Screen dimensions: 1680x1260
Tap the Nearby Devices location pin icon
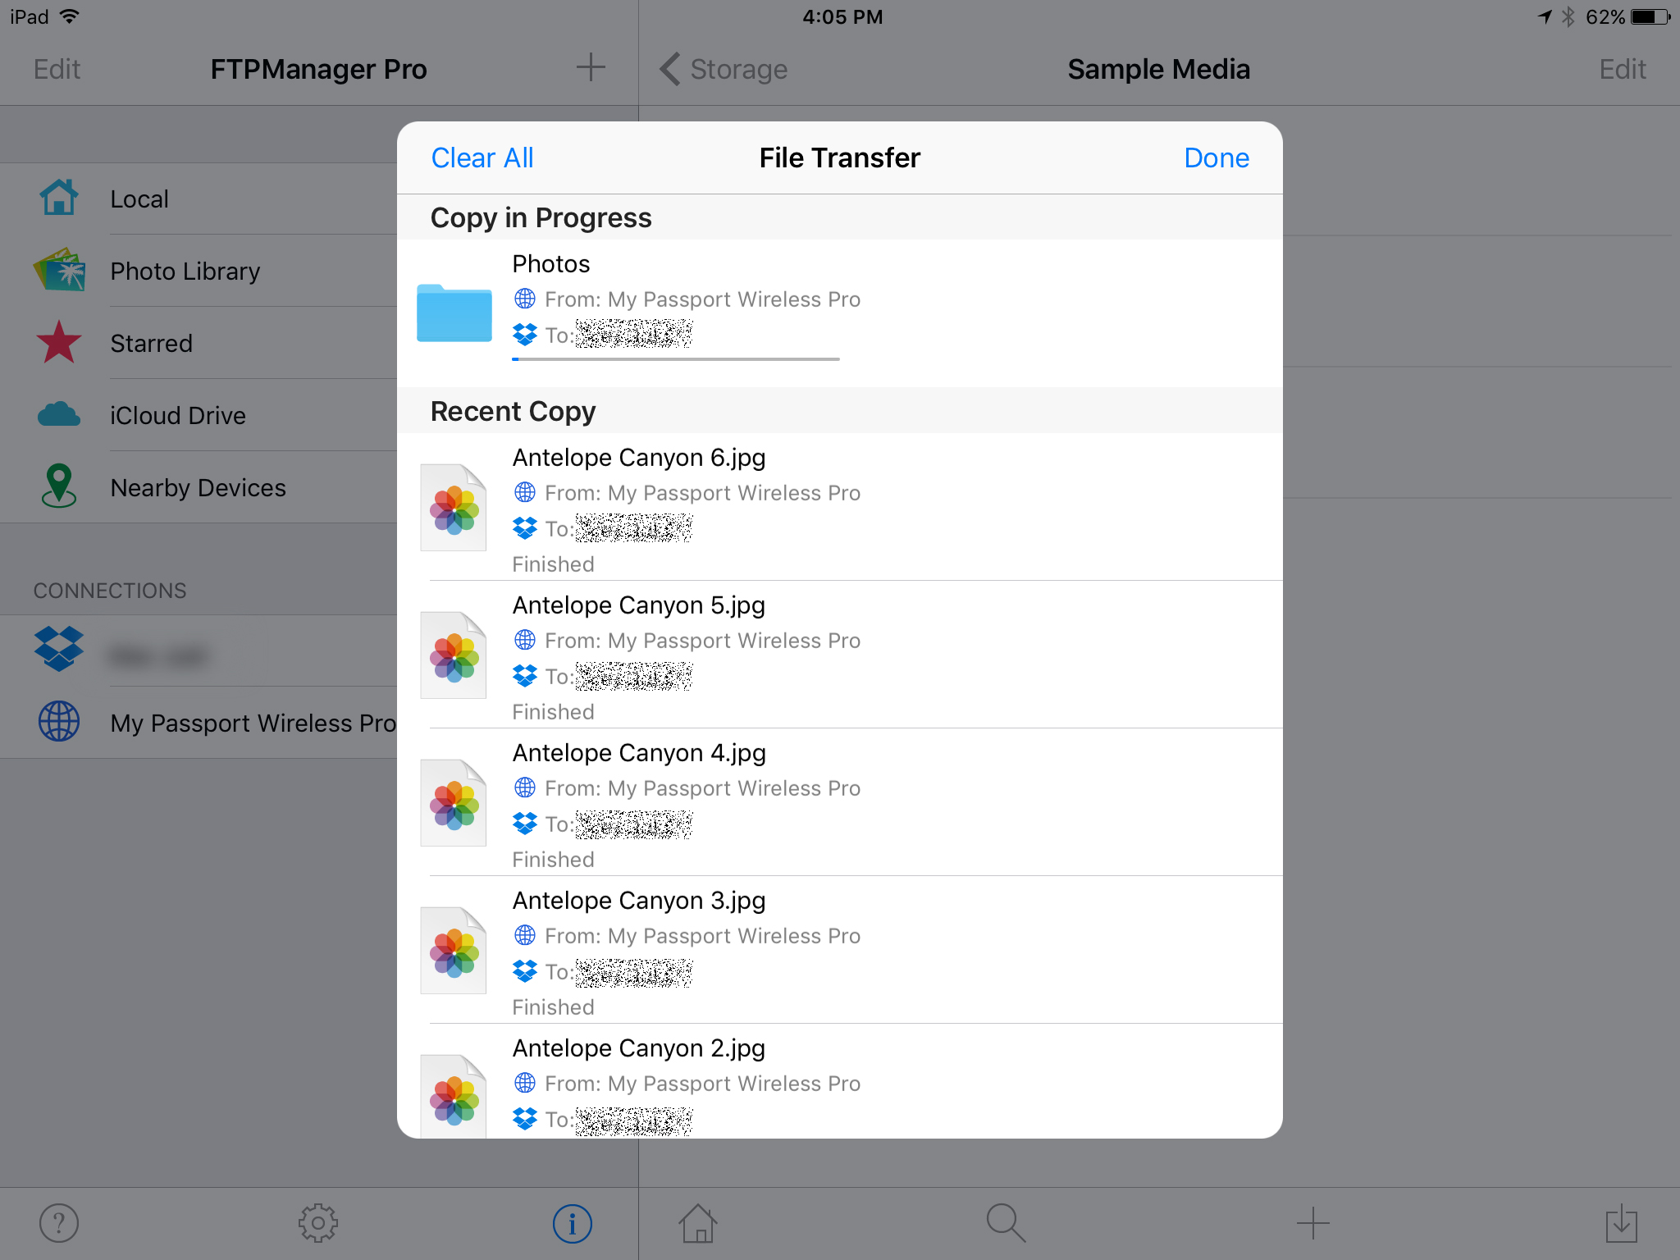click(59, 486)
